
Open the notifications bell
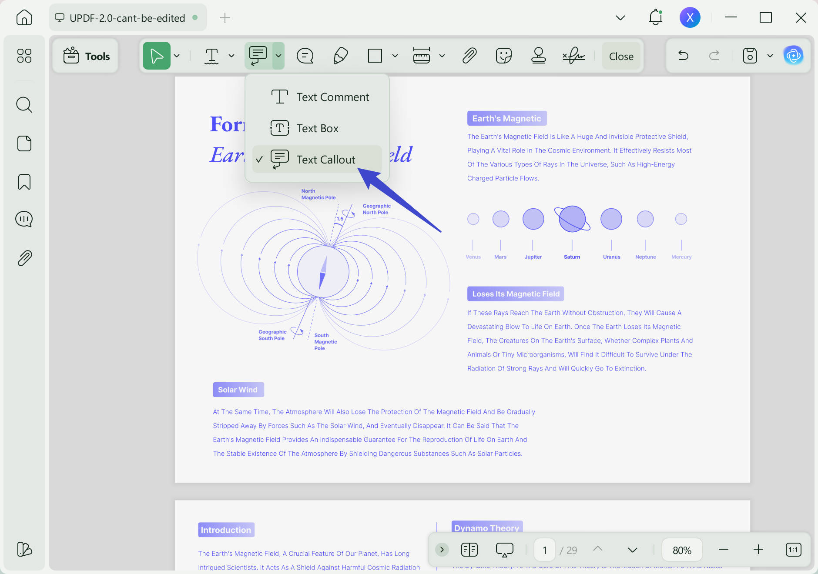pyautogui.click(x=656, y=17)
